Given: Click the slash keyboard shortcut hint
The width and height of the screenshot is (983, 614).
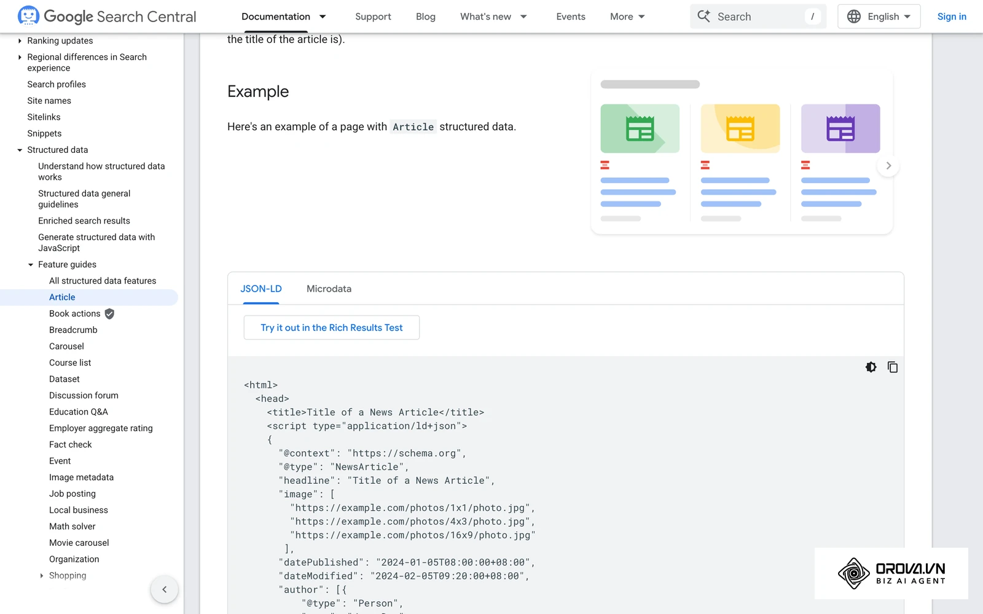Looking at the screenshot, I should [x=812, y=17].
